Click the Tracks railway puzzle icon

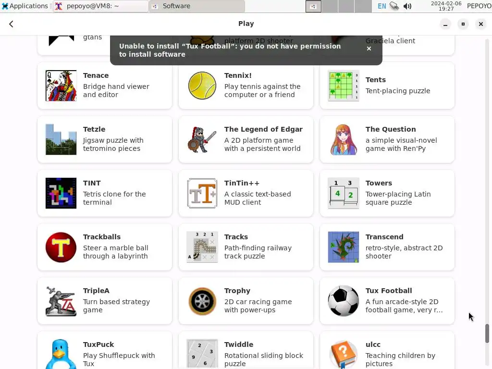point(202,247)
